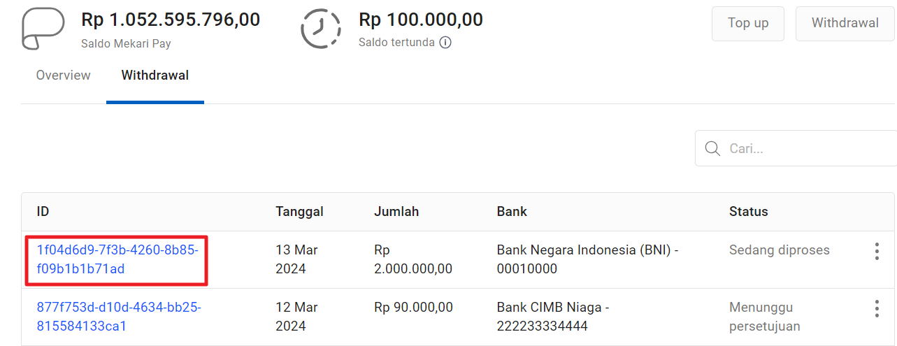Click the Menunggu persetujuan status text
The height and width of the screenshot is (346, 897).
pyautogui.click(x=764, y=317)
